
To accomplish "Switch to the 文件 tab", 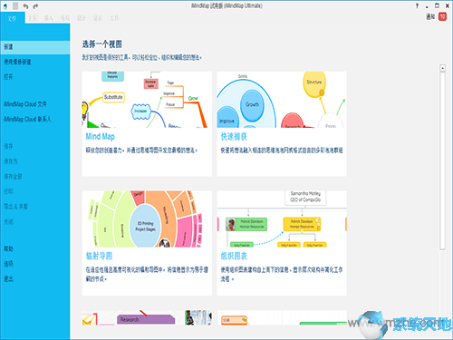I will point(12,19).
